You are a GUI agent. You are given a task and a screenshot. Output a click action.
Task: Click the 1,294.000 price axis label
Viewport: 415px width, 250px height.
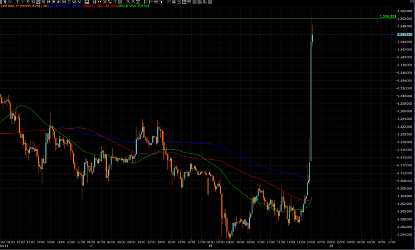tap(404, 235)
